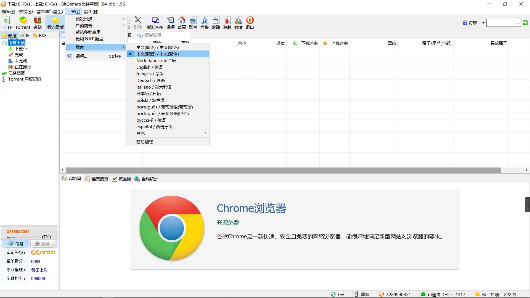
Task: Click the search magnifier icon in 搜尋任務 box
Action: (140, 35)
